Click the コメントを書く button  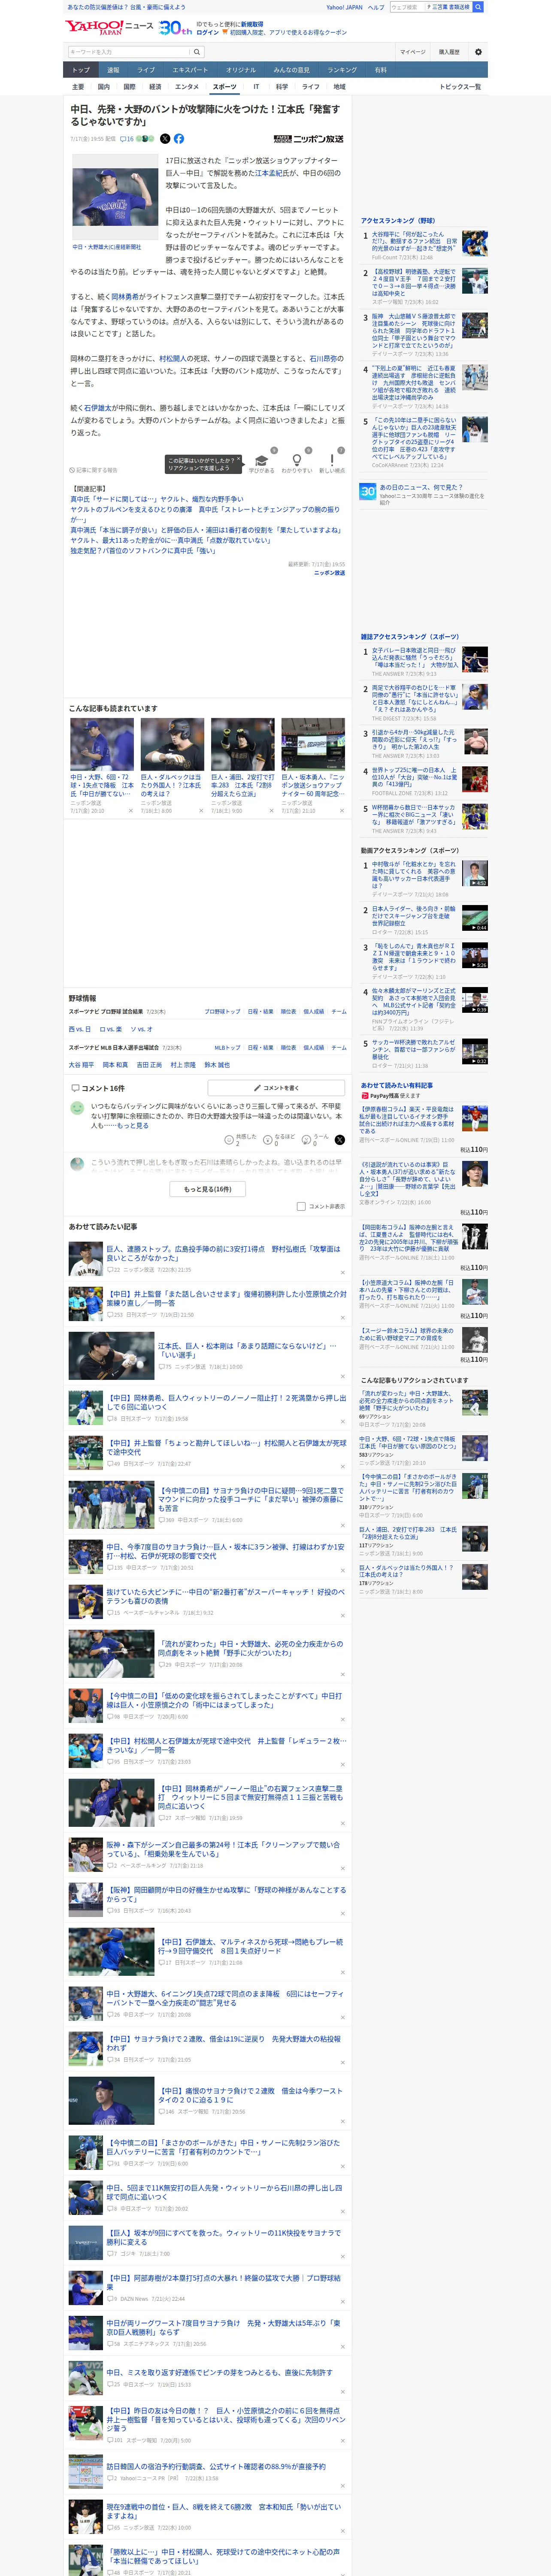[x=276, y=1088]
